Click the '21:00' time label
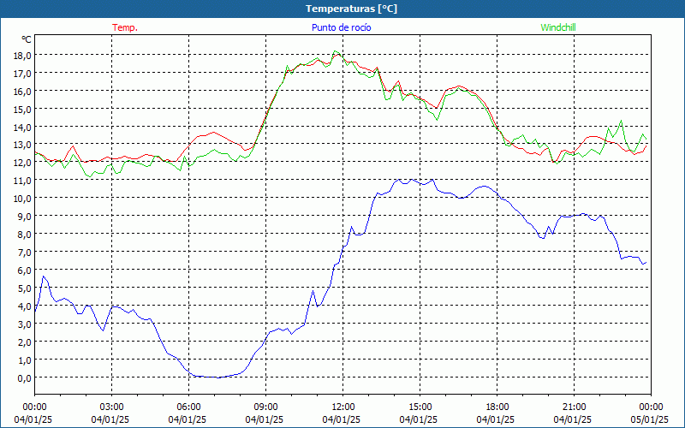Viewport: 685px width, 428px height. click(574, 407)
